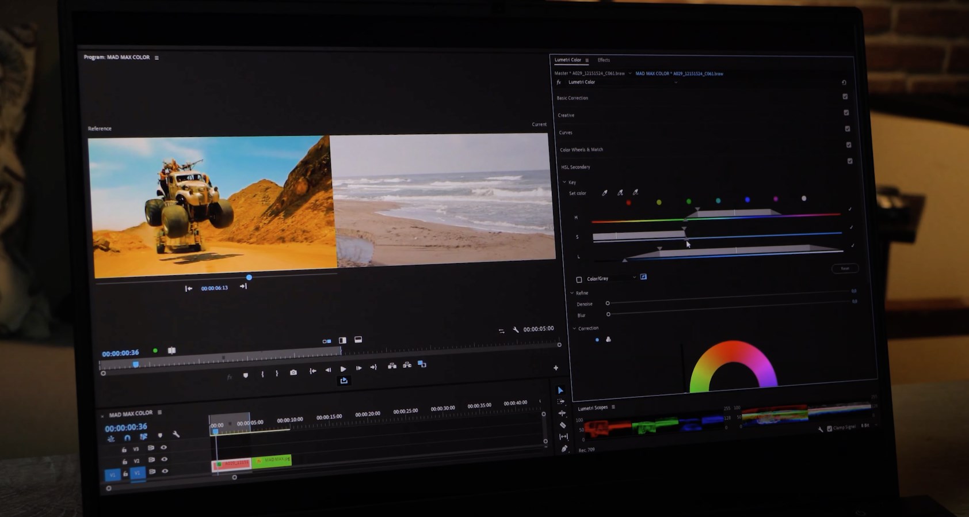Viewport: 969px width, 517px height.
Task: Select the Razor tool
Action: [563, 425]
